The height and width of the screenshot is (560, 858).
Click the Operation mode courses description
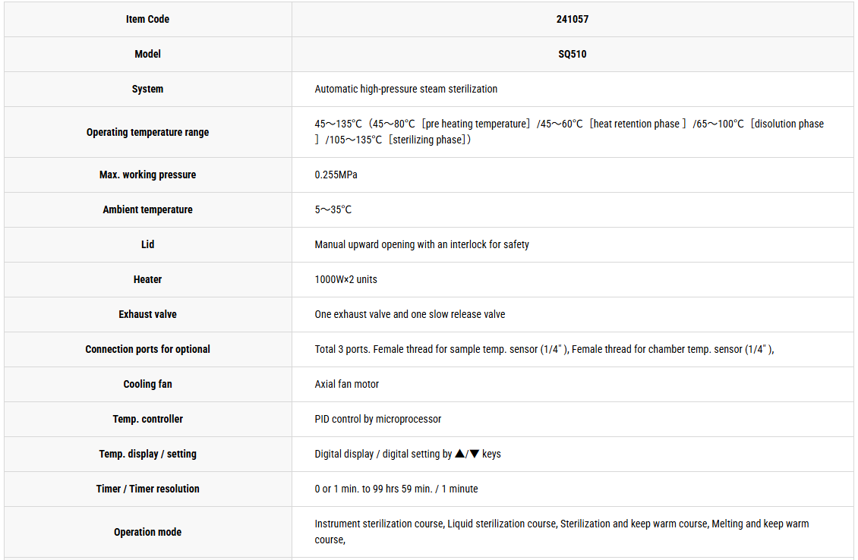pos(561,532)
